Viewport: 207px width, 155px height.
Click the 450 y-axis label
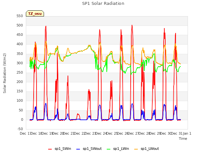click(20, 35)
